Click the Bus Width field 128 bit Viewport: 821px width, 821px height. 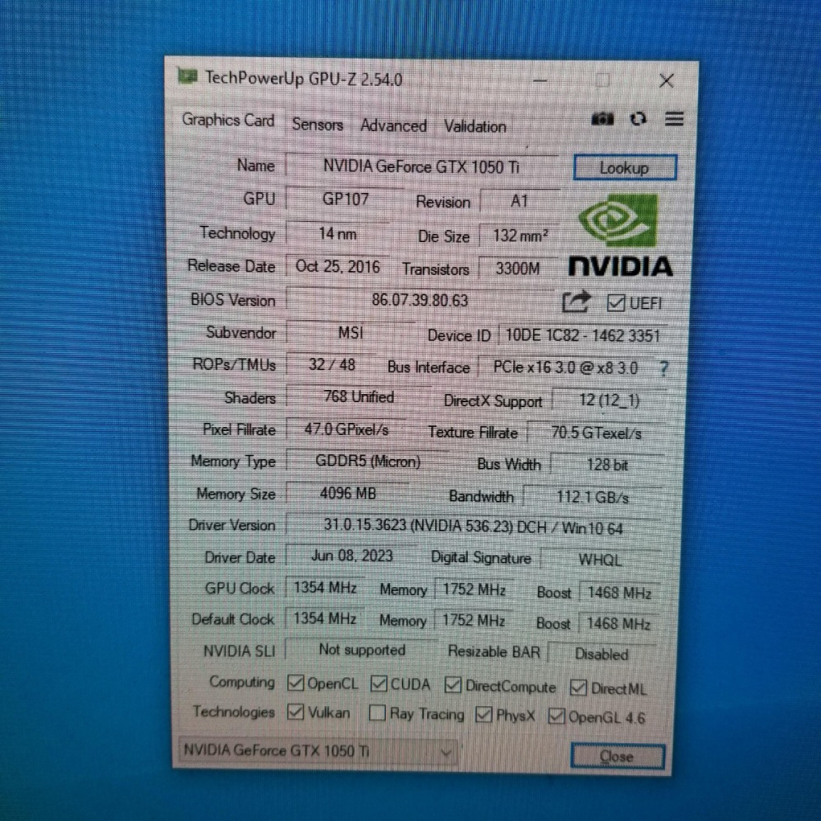pos(607,465)
